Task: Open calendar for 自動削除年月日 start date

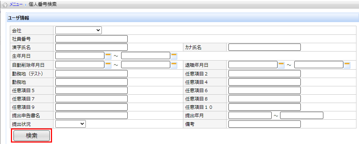Action: (x=108, y=65)
